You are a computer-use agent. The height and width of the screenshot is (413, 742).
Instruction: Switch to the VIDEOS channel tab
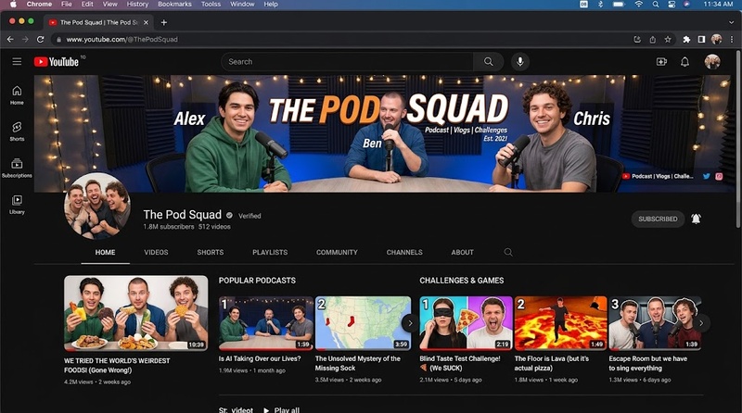tap(156, 252)
